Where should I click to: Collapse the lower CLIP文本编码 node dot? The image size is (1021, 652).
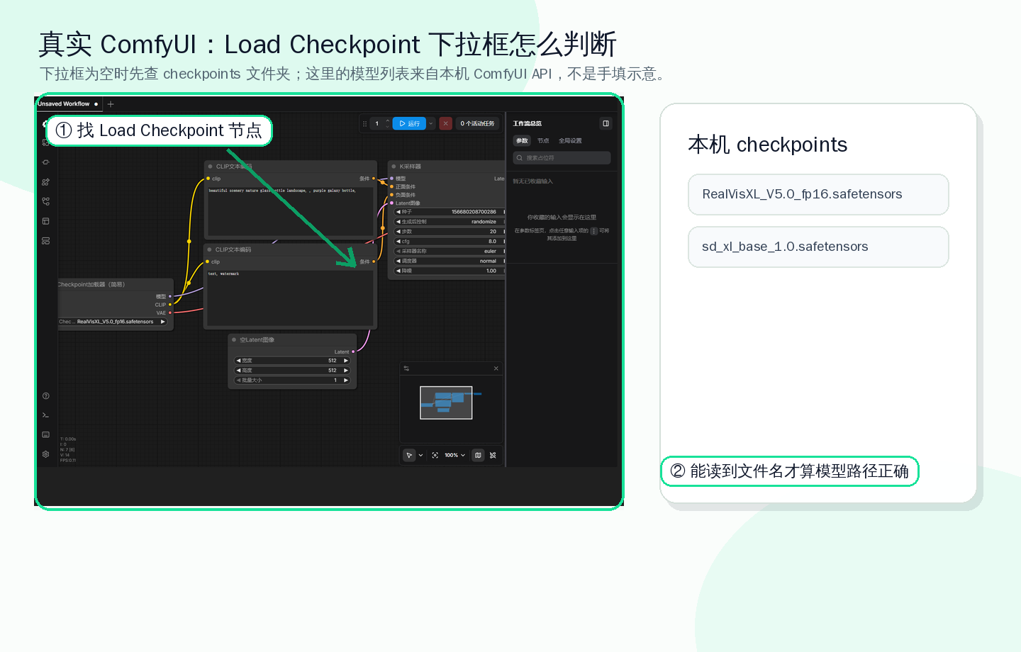tap(210, 249)
